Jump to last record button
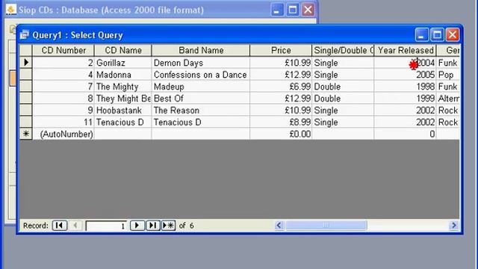The image size is (478, 269). [152, 226]
